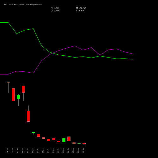Click the tall red candle above 12 Jan
This screenshot has width=158, height=158.
click(28, 116)
